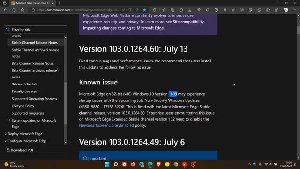Open the History clock icon
Viewport: 300px width, 169px height.
tap(181, 10)
